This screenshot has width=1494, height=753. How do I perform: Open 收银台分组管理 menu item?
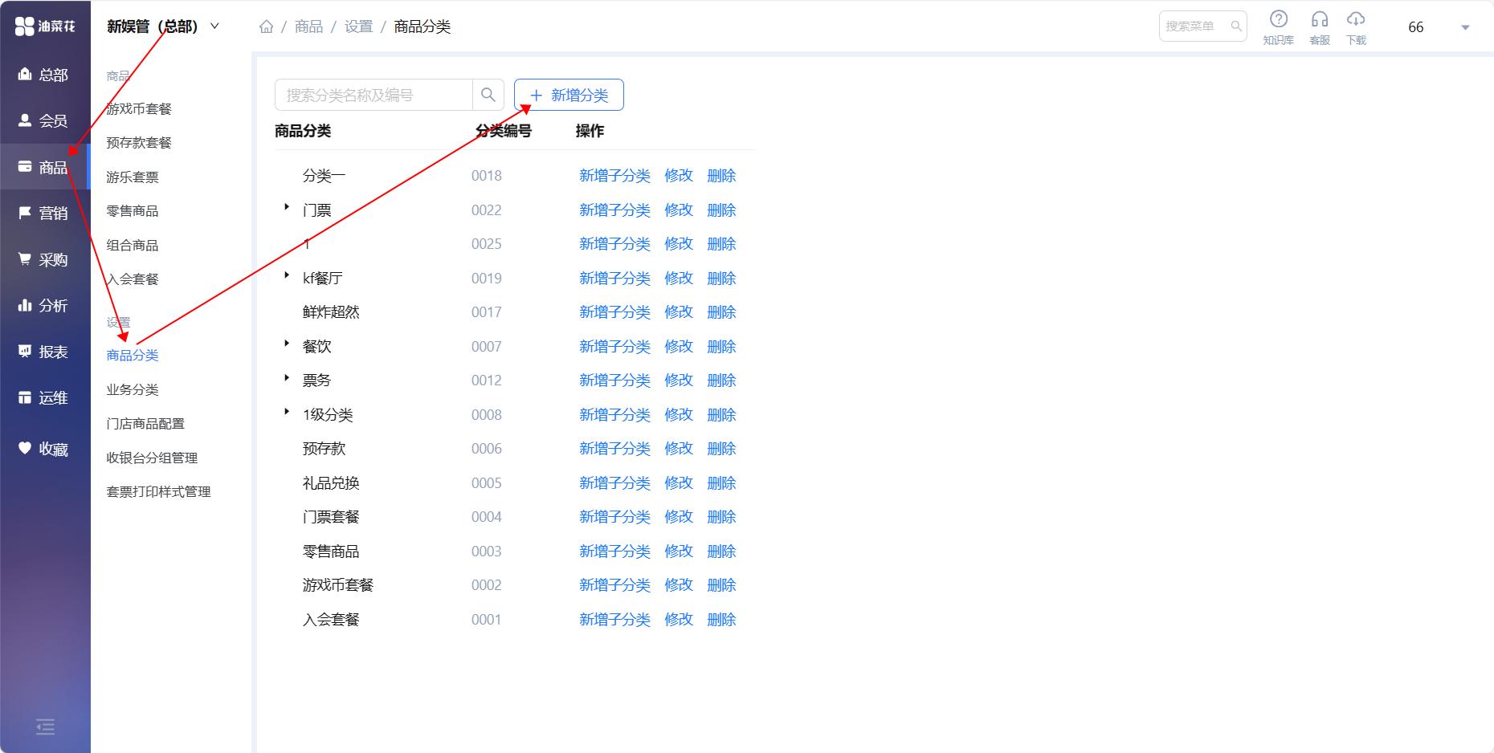(x=152, y=458)
